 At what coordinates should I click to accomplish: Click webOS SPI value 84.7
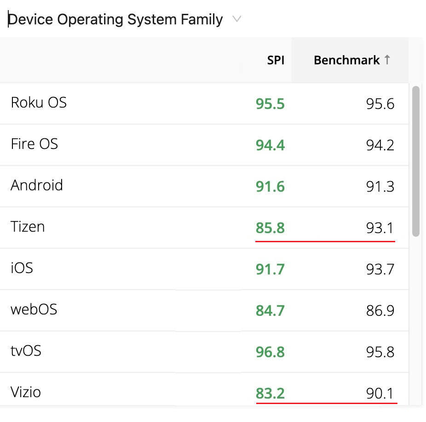[x=270, y=311]
